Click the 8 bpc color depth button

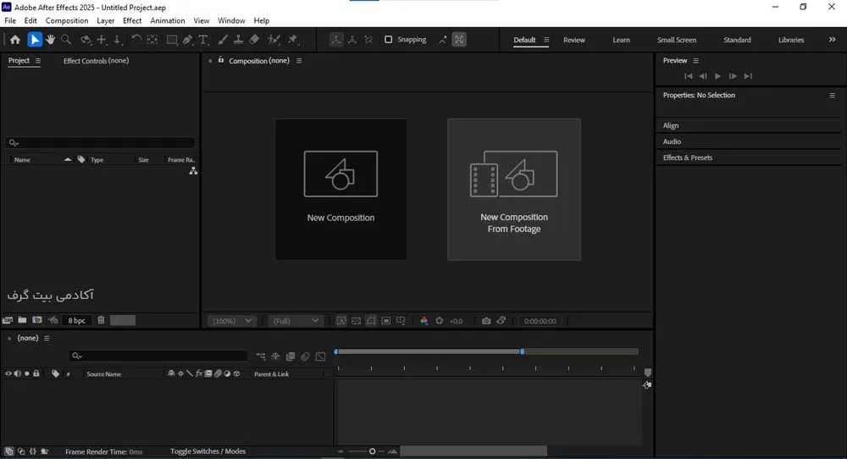pos(77,320)
